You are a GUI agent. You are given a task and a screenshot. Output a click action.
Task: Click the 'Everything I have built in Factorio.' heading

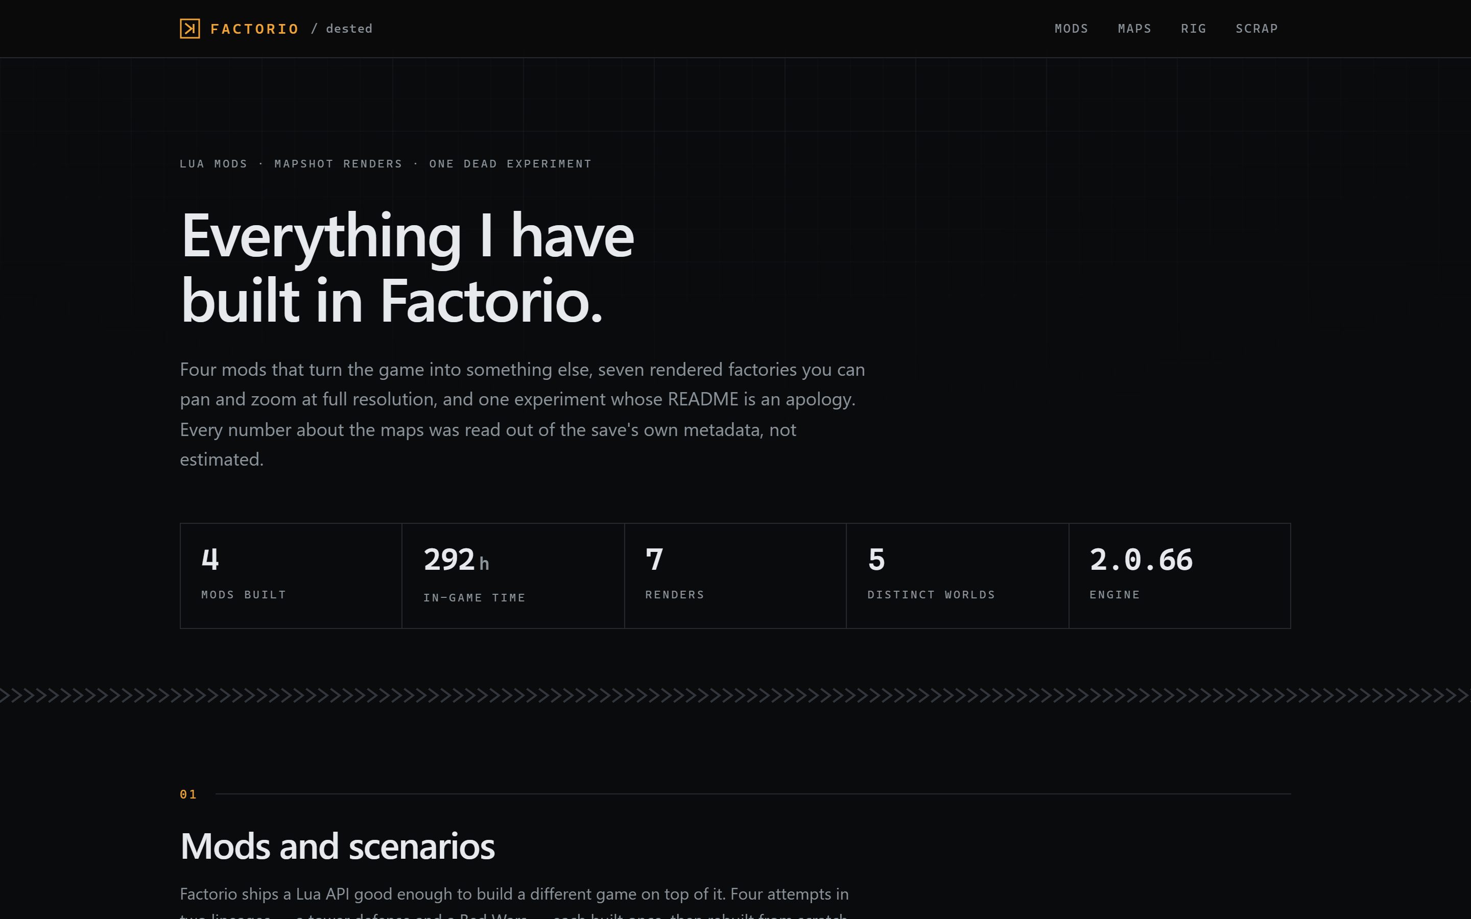click(407, 268)
